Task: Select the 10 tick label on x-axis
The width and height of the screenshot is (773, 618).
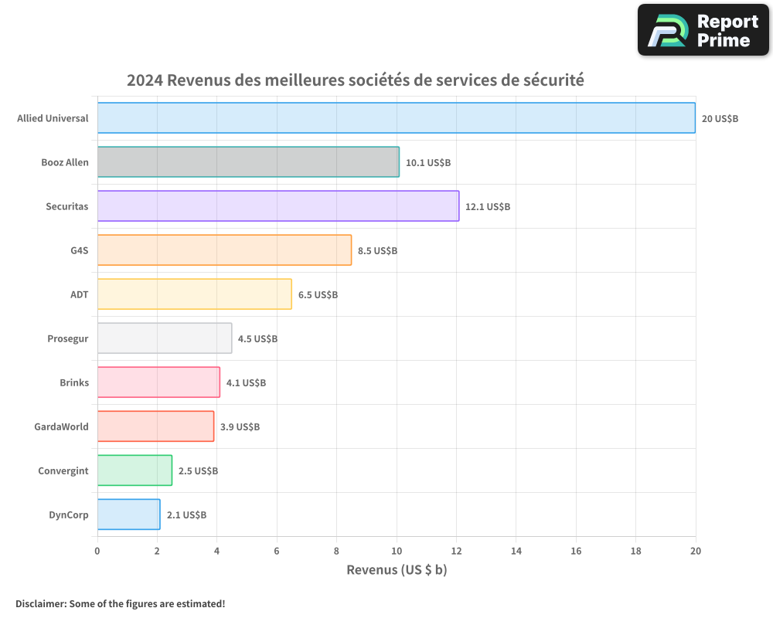Action: (397, 550)
